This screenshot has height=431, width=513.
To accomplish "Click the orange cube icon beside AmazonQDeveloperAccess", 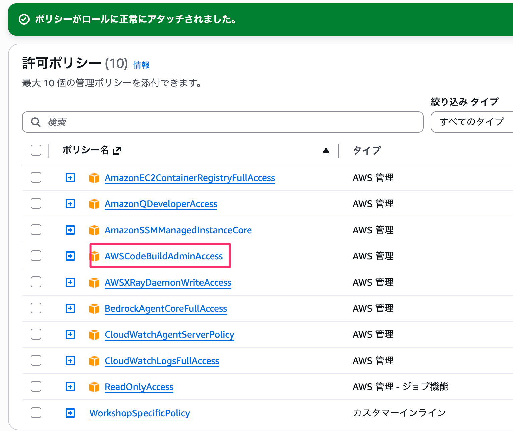I will point(94,204).
